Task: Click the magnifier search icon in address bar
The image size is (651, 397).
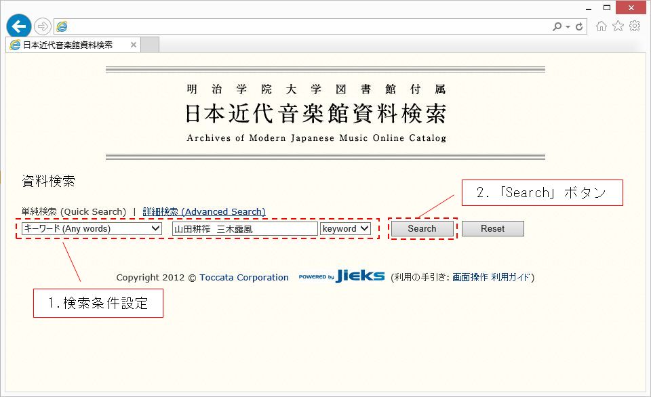Action: pos(557,26)
